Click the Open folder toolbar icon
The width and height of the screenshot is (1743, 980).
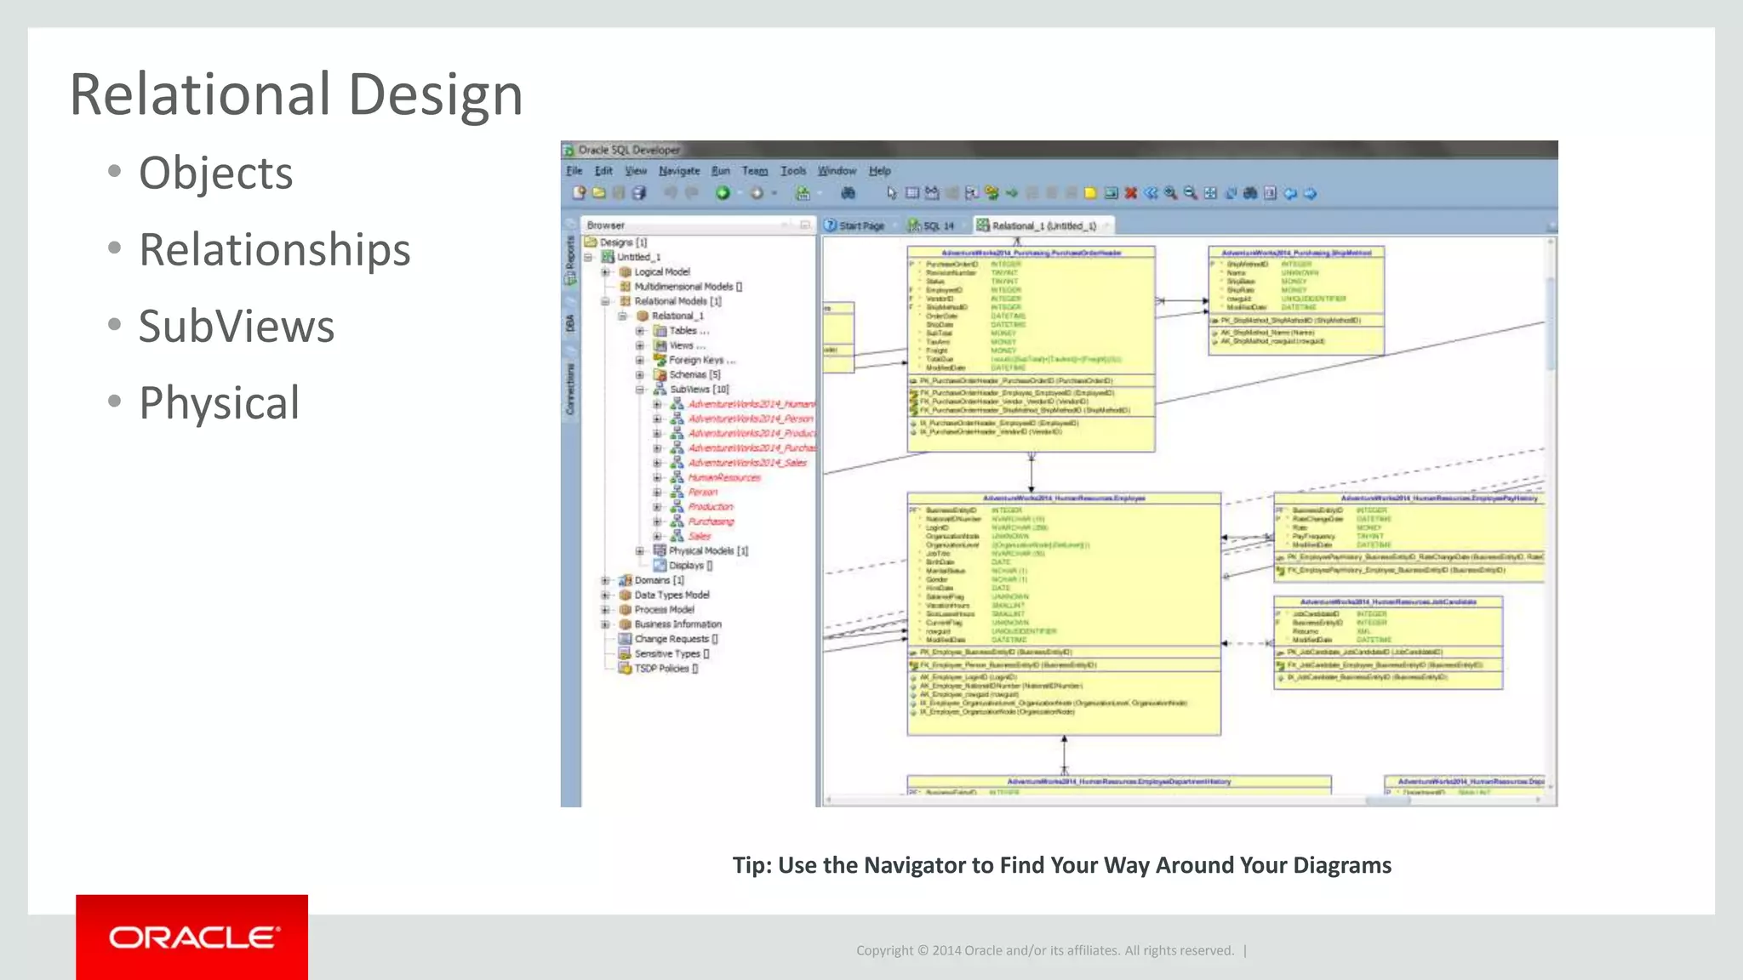(x=599, y=193)
